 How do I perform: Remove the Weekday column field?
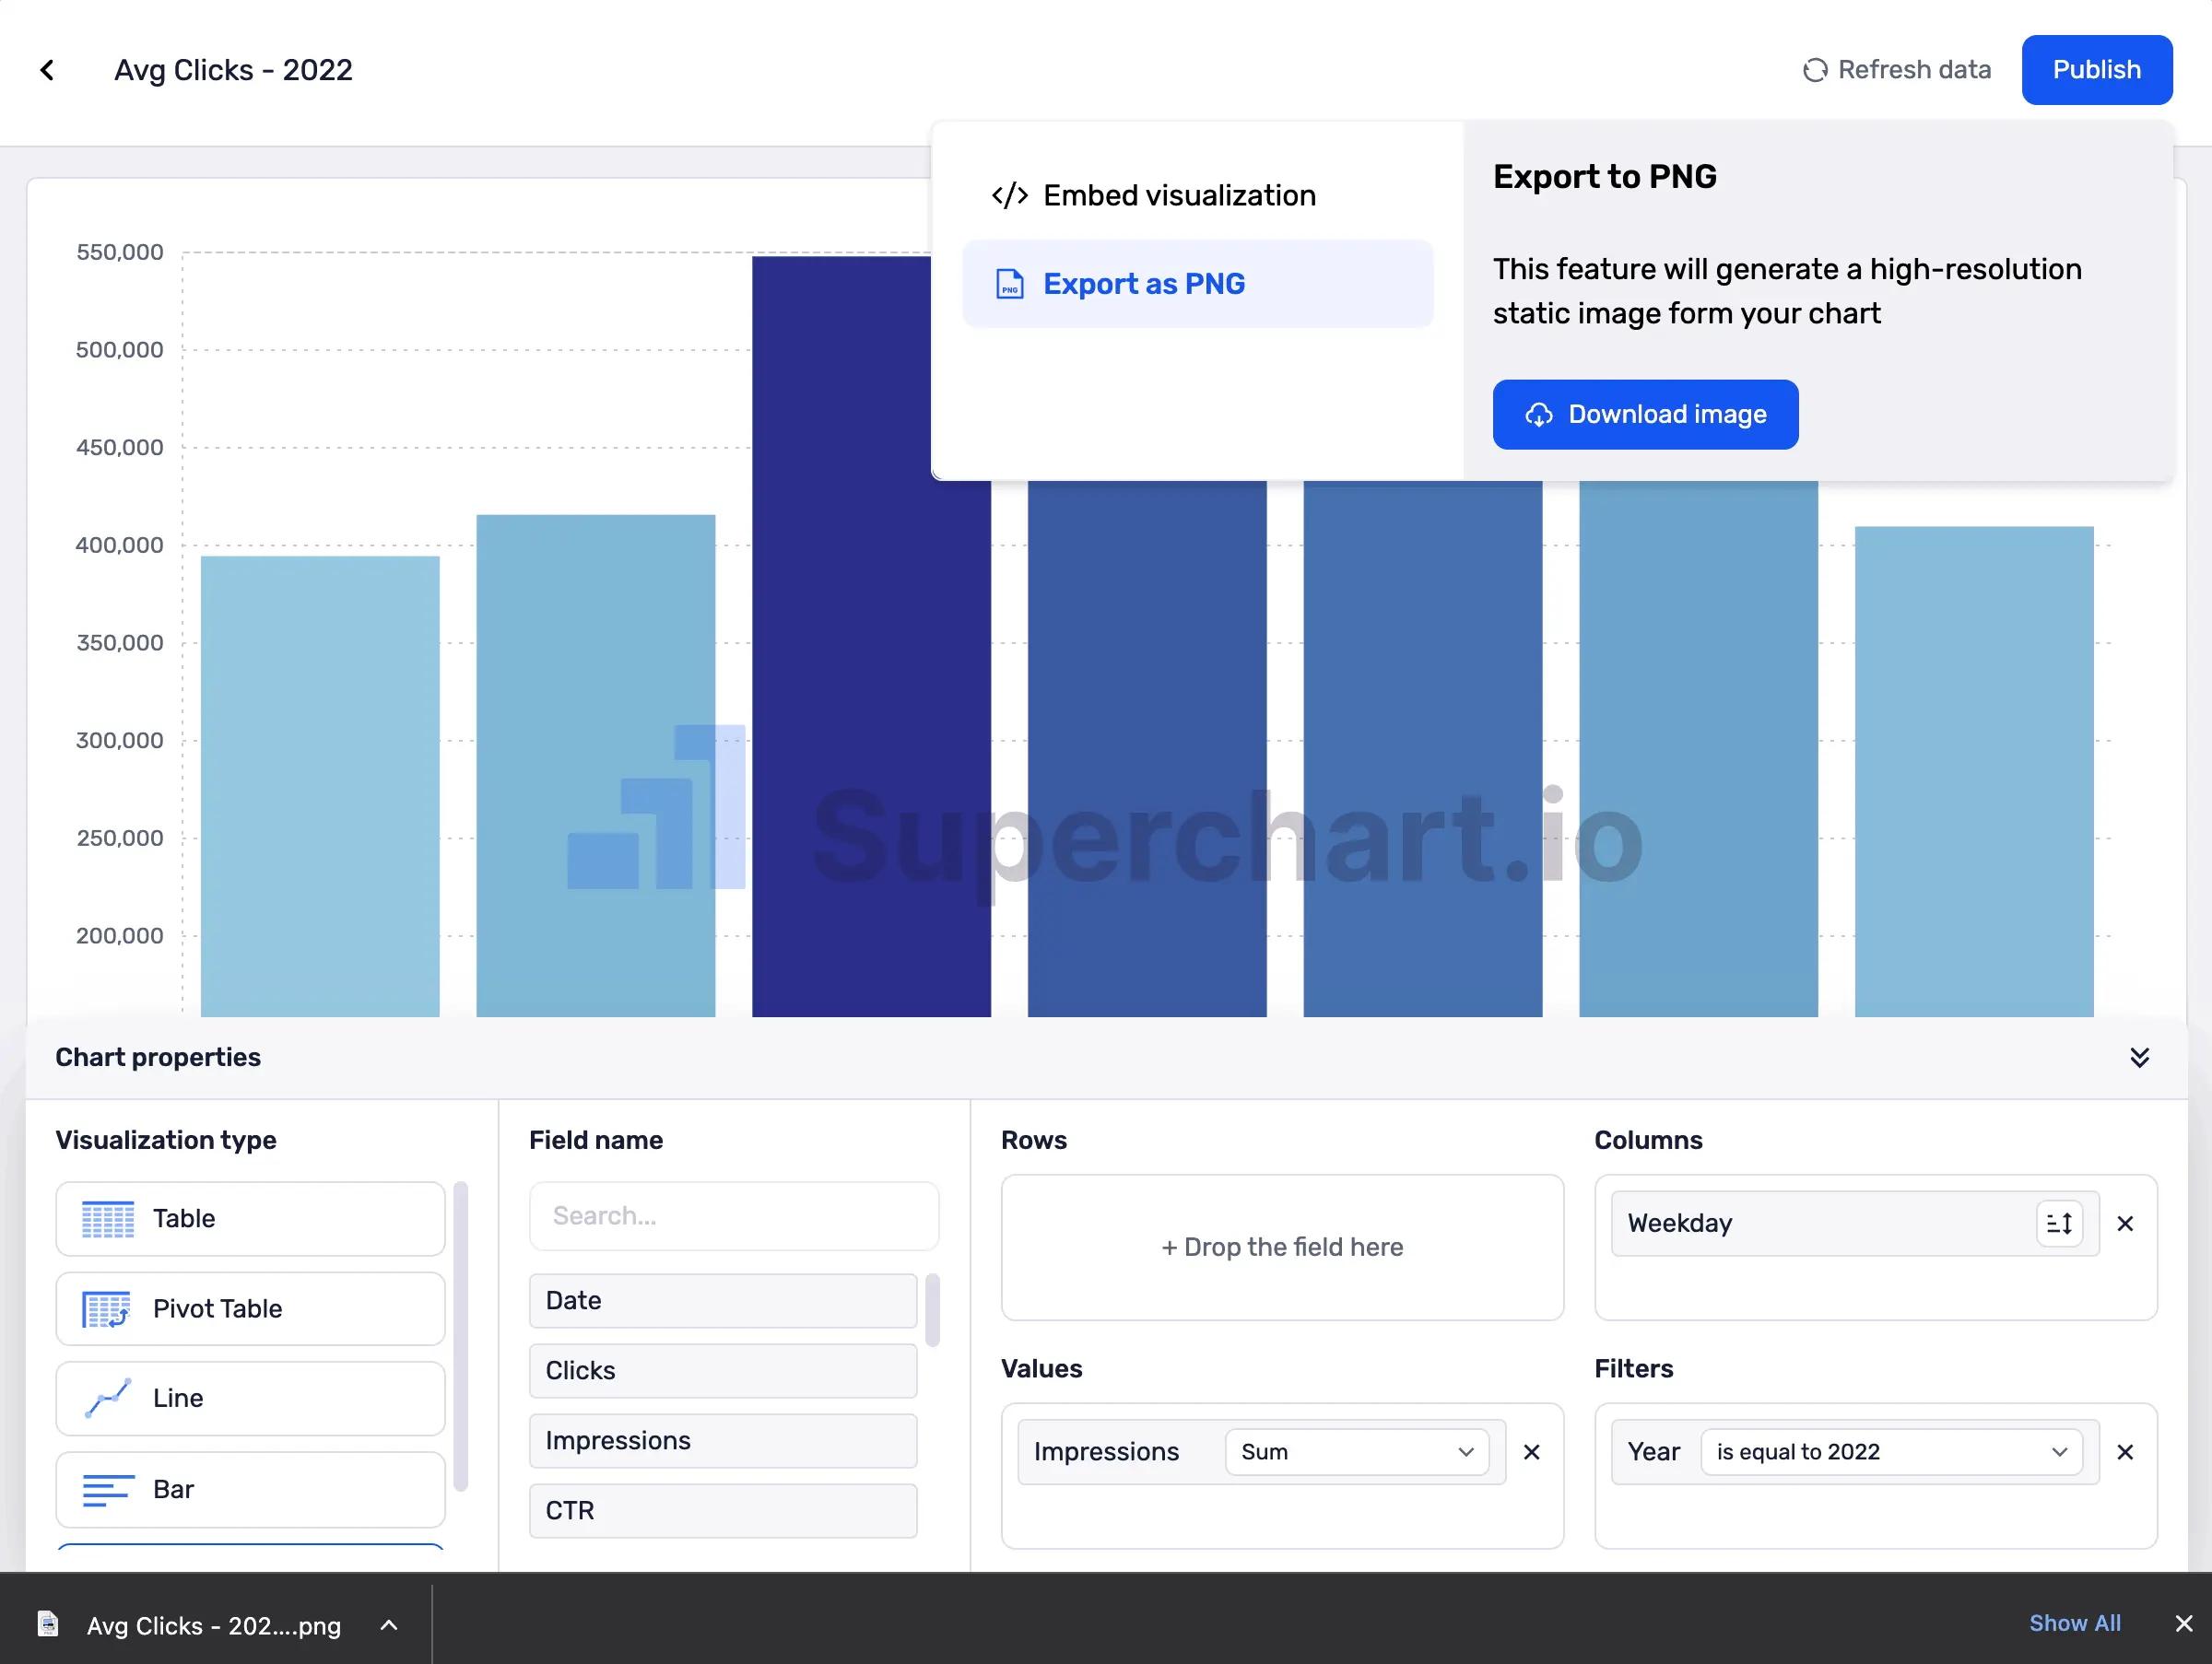2125,1224
